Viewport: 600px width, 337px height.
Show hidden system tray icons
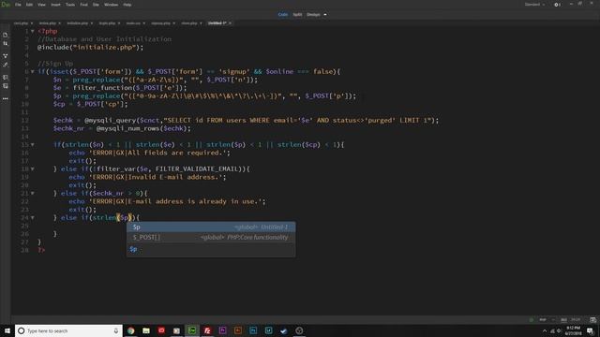545,330
